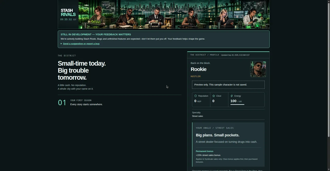This screenshot has height=171, width=330.
Task: Click the 'THE DISTRICT / PROFILE' panel label
Action: coord(205,55)
